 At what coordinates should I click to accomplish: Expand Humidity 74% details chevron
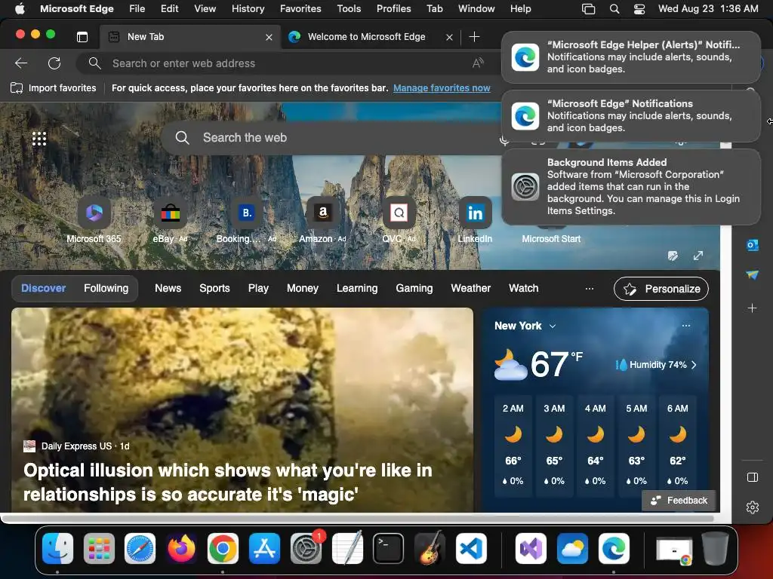click(694, 365)
